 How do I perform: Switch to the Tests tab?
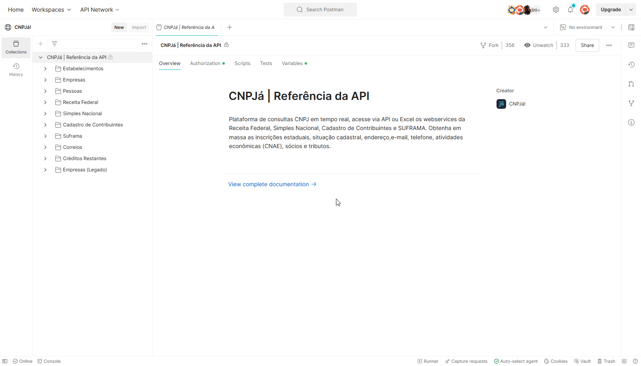266,63
